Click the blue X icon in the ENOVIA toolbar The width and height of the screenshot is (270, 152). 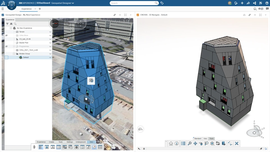237,143
